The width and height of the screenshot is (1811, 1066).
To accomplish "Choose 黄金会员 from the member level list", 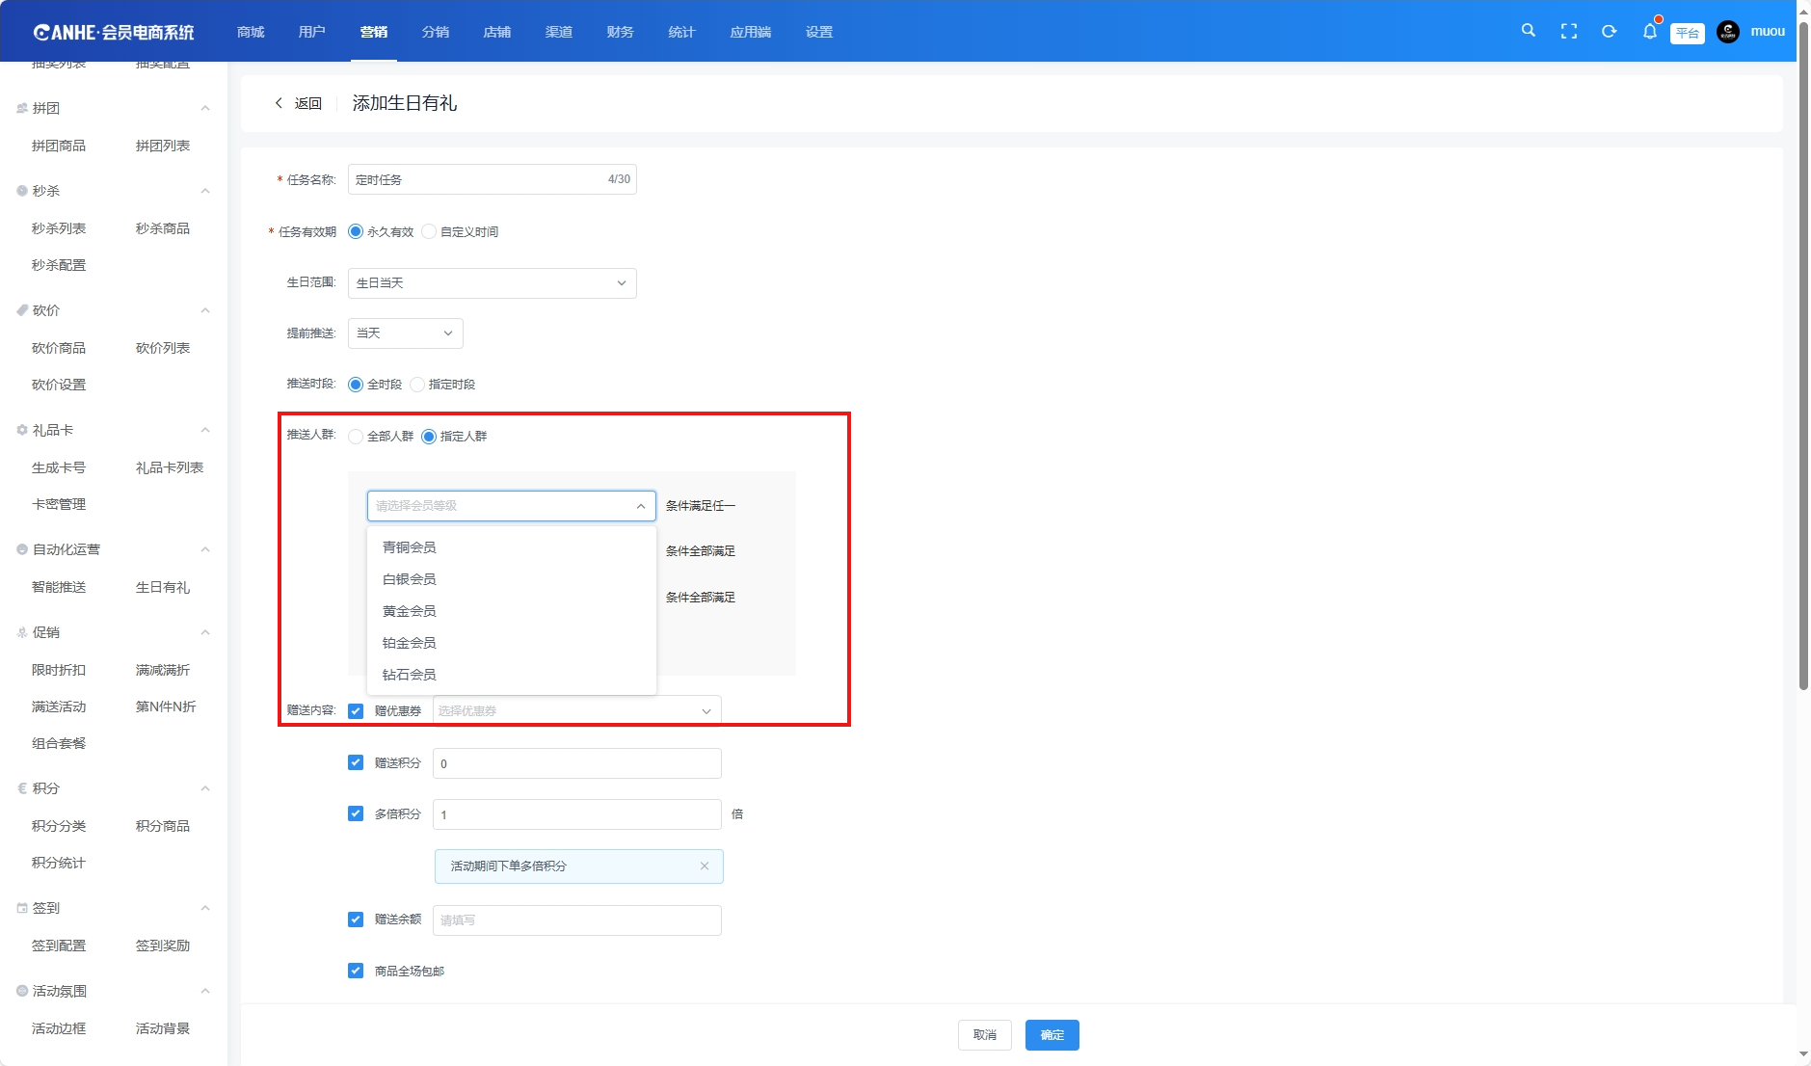I will (x=410, y=611).
